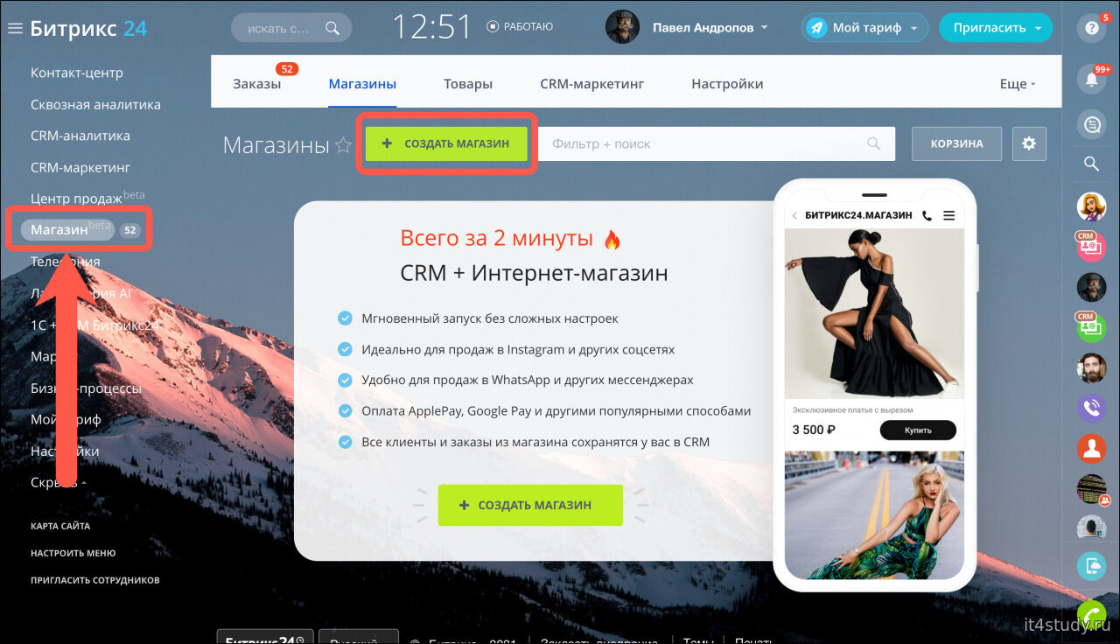The image size is (1120, 644).
Task: Click the green phone call icon
Action: pyautogui.click(x=1091, y=615)
